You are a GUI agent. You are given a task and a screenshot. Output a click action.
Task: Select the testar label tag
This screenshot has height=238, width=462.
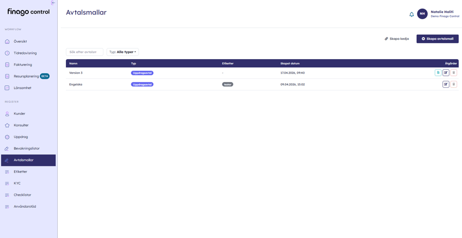click(x=228, y=84)
